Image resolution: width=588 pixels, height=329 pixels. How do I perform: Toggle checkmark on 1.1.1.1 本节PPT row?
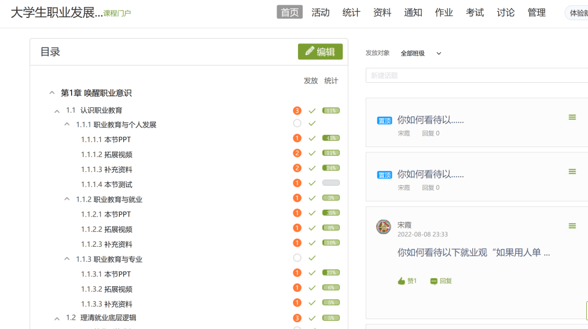312,138
